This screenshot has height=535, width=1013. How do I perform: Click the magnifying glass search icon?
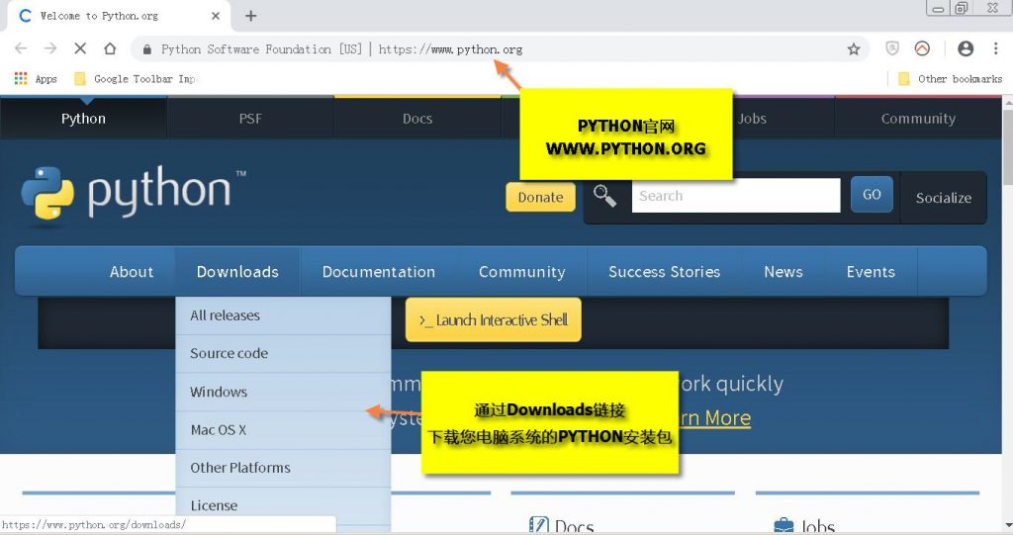pyautogui.click(x=604, y=196)
